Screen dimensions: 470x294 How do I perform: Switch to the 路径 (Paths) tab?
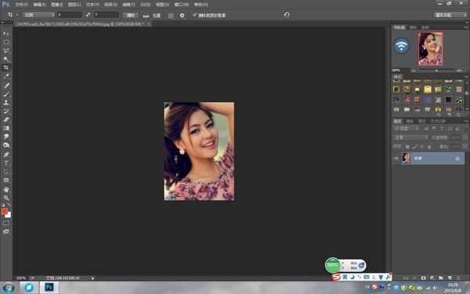click(421, 122)
